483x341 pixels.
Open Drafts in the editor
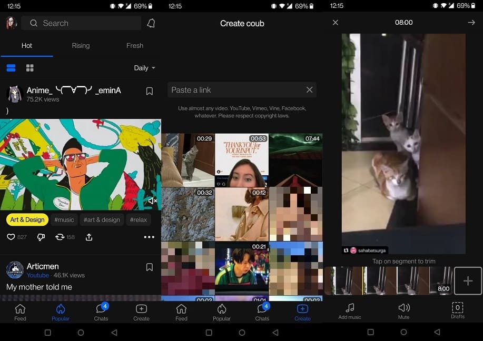click(x=457, y=311)
